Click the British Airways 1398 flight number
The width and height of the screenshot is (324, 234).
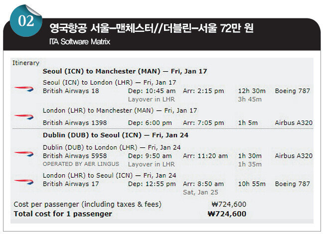click(75, 122)
